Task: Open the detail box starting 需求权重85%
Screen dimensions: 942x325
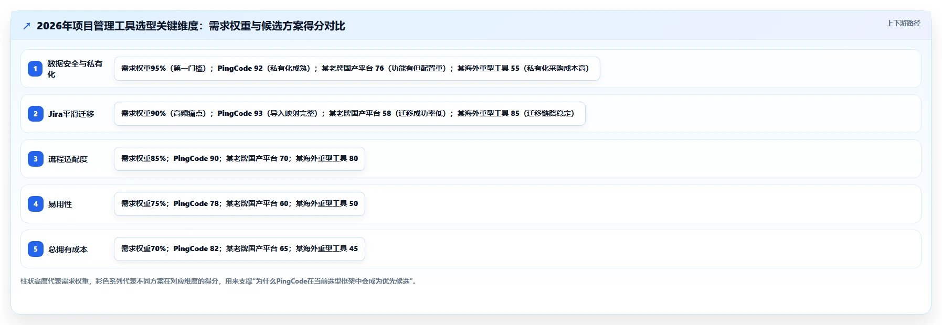Action: (239, 159)
